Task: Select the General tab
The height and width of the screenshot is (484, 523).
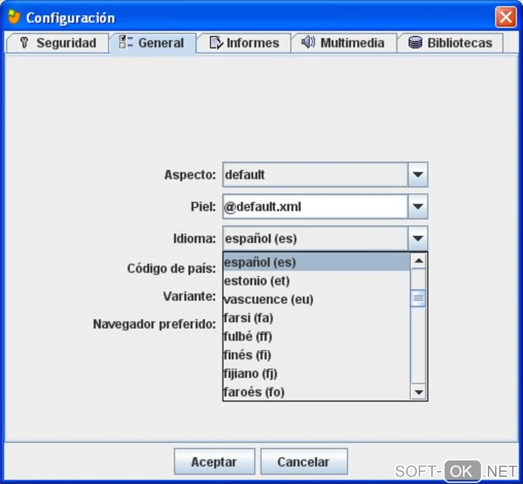Action: (x=153, y=43)
